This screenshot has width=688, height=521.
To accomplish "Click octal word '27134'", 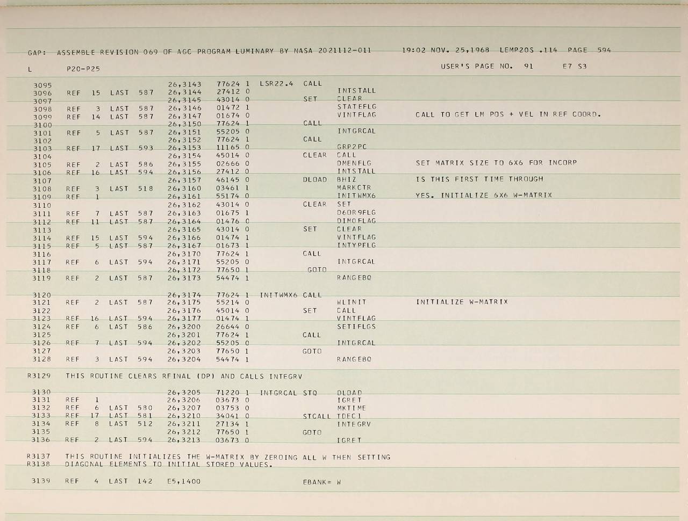I will 227,424.
